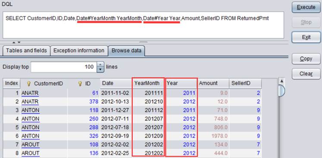
Task: Click the key icon beside CustomerID header
Action: pos(29,83)
